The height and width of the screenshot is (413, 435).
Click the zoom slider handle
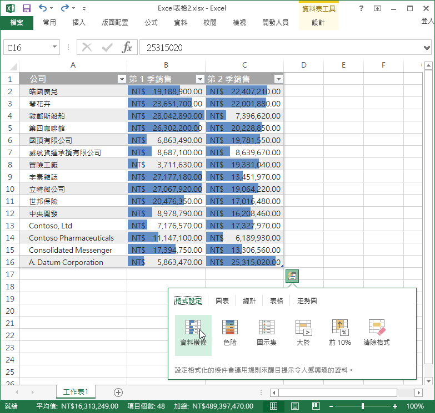[x=363, y=406]
